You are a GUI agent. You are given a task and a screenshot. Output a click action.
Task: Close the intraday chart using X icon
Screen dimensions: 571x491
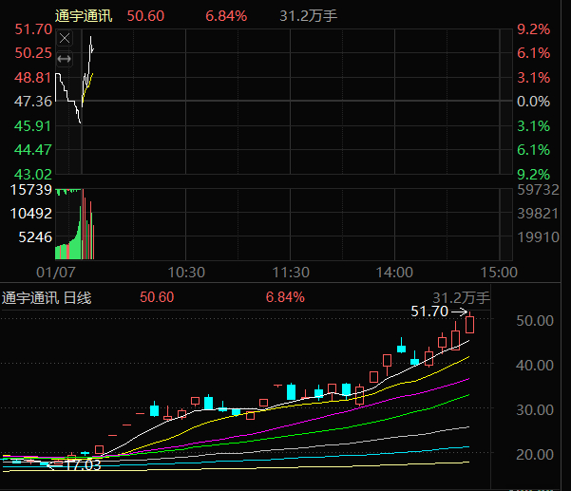tap(65, 38)
